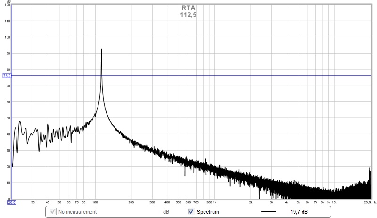Click the Spectrum legend label

(208, 212)
